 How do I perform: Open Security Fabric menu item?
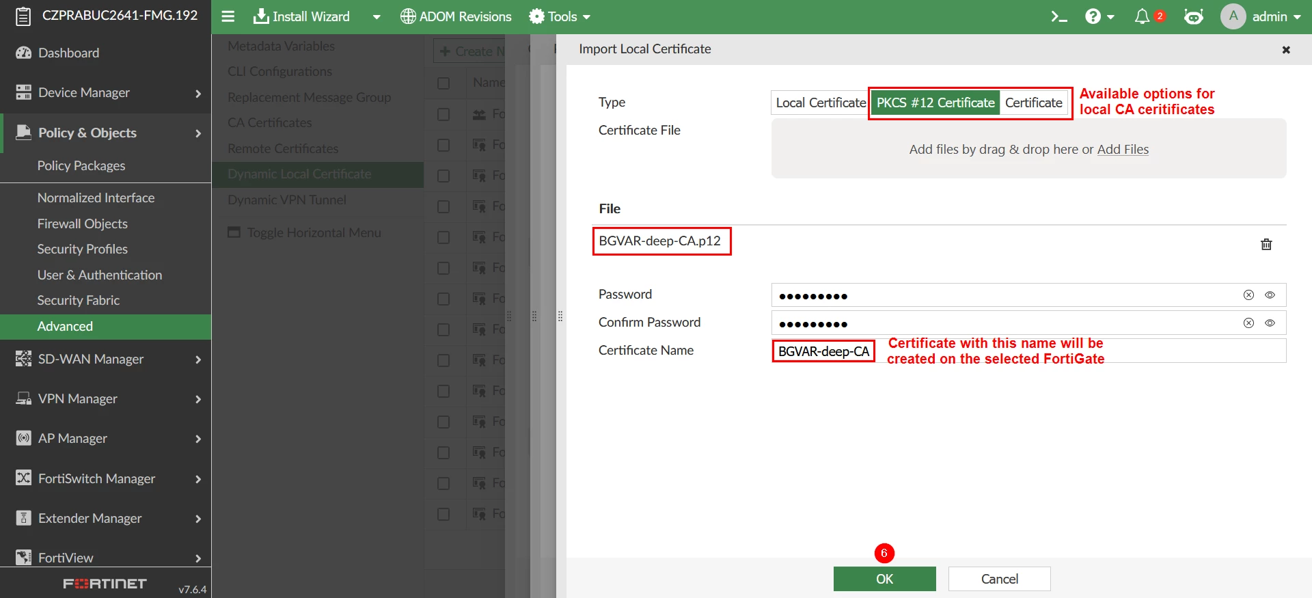78,300
